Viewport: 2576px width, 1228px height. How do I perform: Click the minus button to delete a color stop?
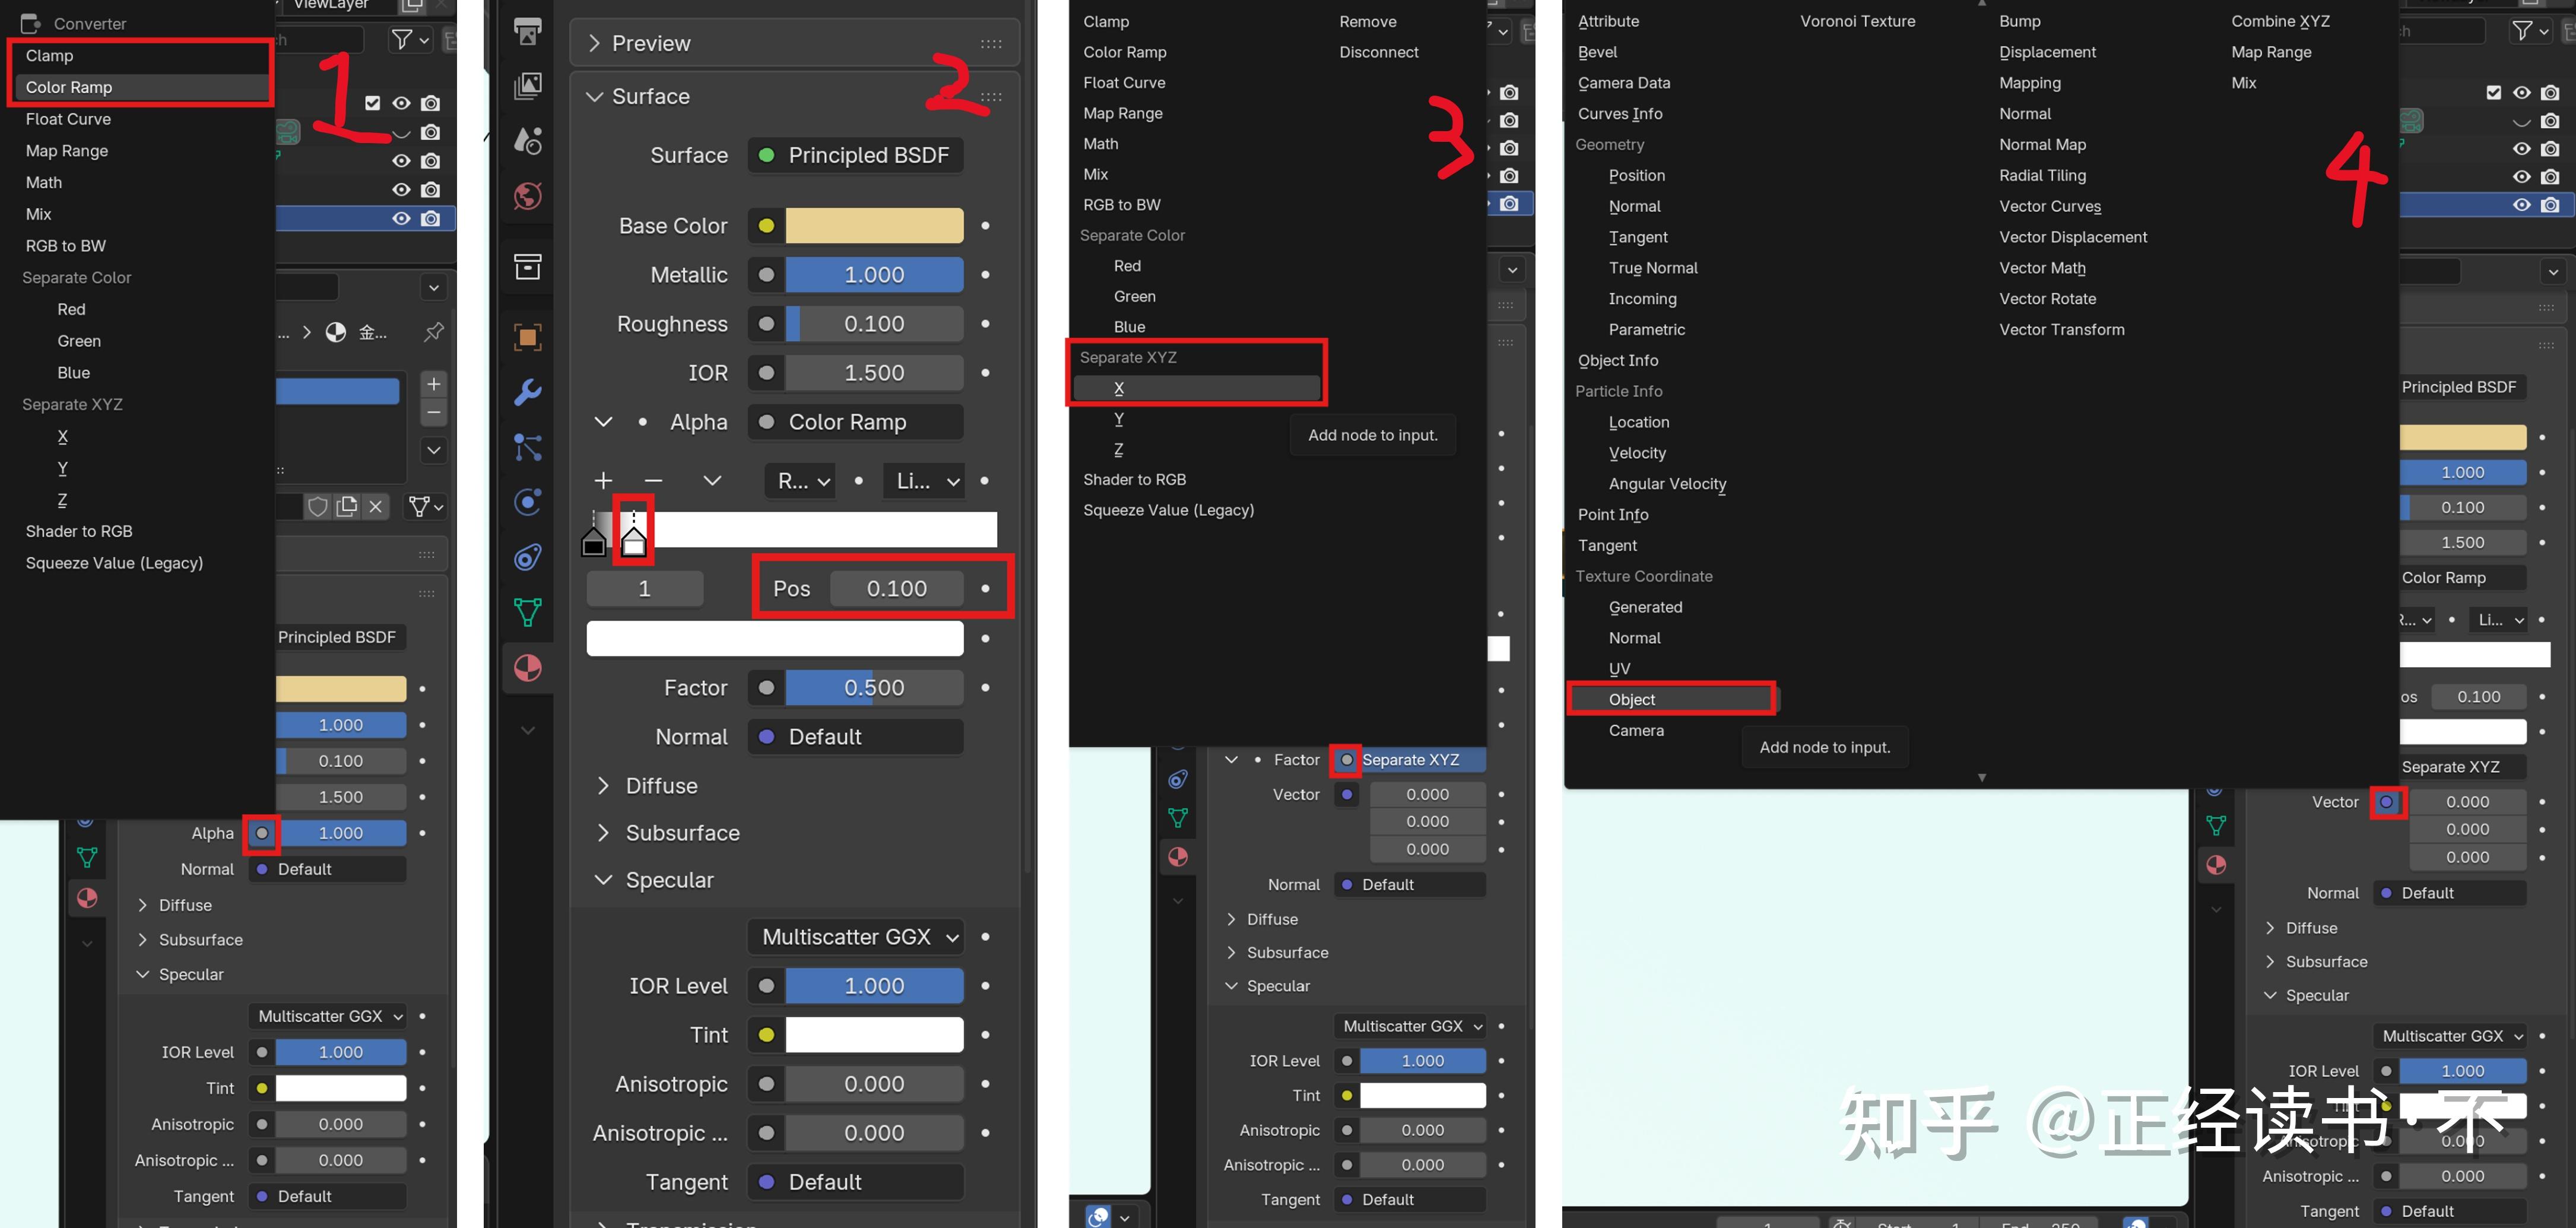pos(653,481)
